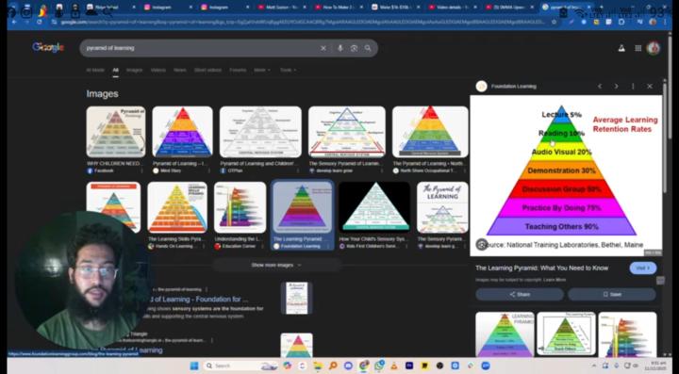Visit the Learning Pyramid source page
Image resolution: width=679 pixels, height=374 pixels.
tap(642, 268)
